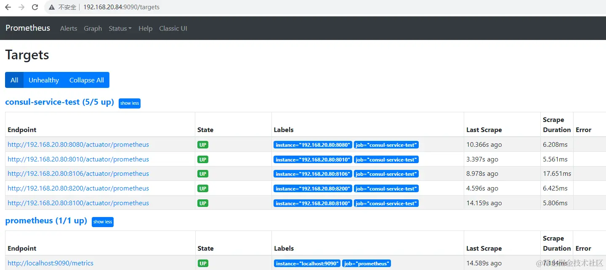Click scrape duration 17.651ms
Viewport: 606px width, 270px height.
click(557, 174)
